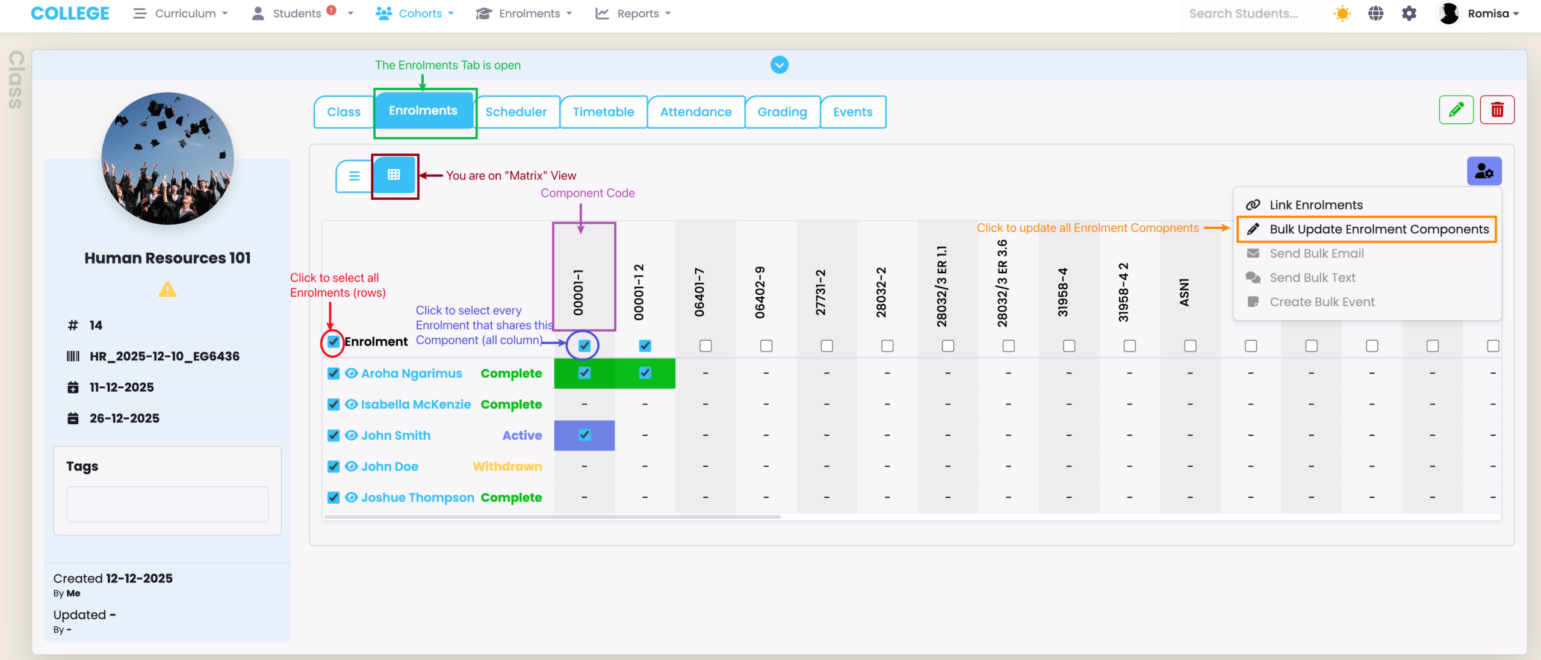
Task: Open the globe language icon
Action: point(1375,13)
